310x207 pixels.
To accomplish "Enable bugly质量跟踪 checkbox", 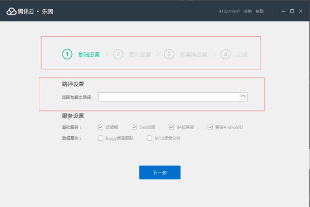I will pos(100,138).
